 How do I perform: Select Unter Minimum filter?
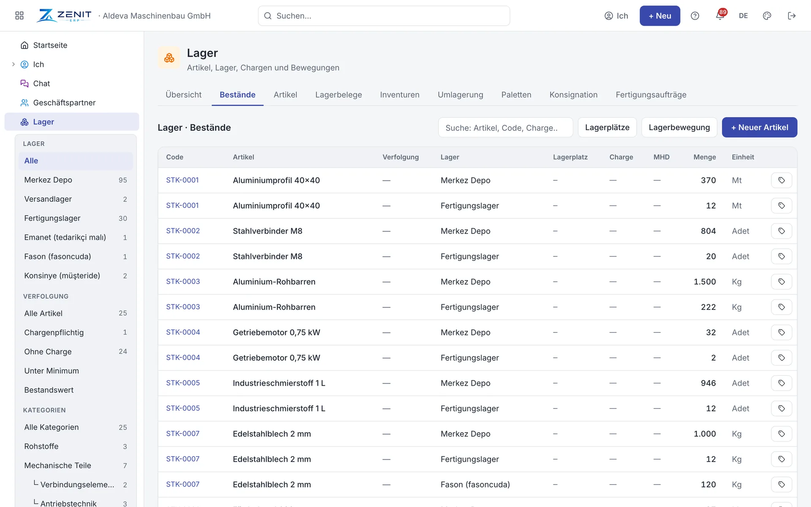(76, 371)
